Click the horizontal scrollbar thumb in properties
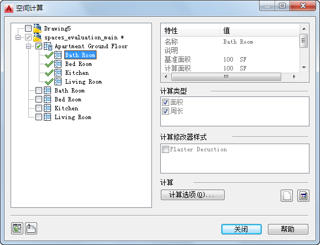This screenshot has width=320, height=245. pos(226,76)
